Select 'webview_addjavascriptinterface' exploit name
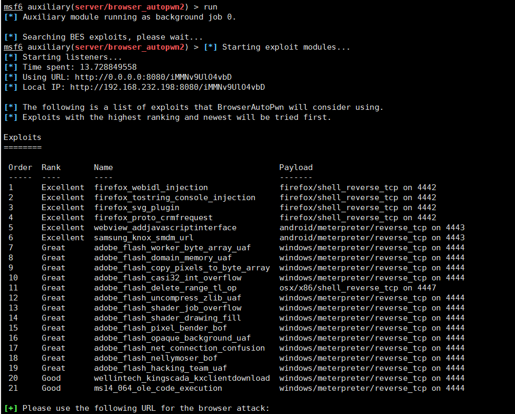 165,228
